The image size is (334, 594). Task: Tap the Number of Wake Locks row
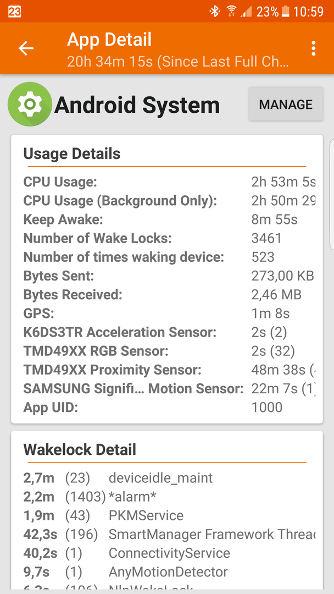[x=169, y=238]
